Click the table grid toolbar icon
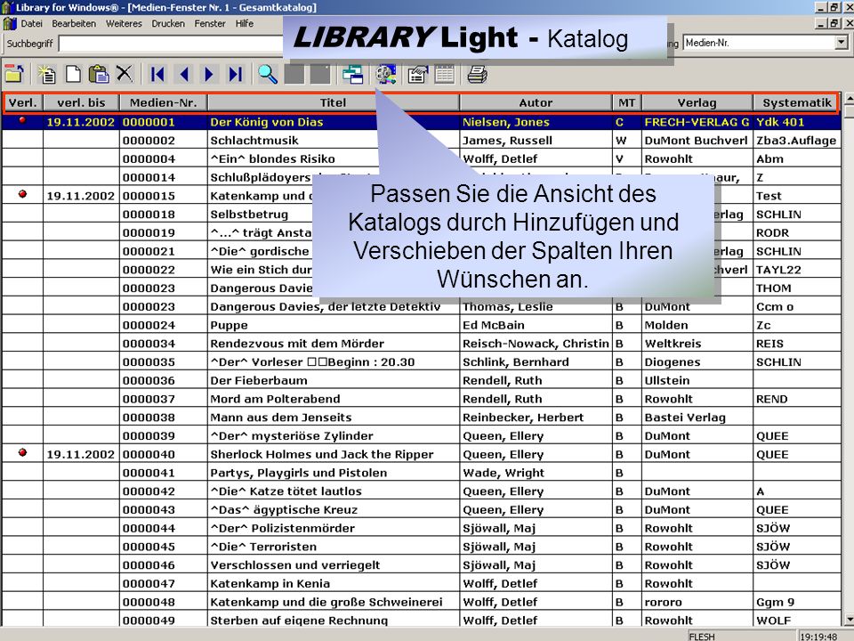The image size is (854, 641). pos(445,74)
